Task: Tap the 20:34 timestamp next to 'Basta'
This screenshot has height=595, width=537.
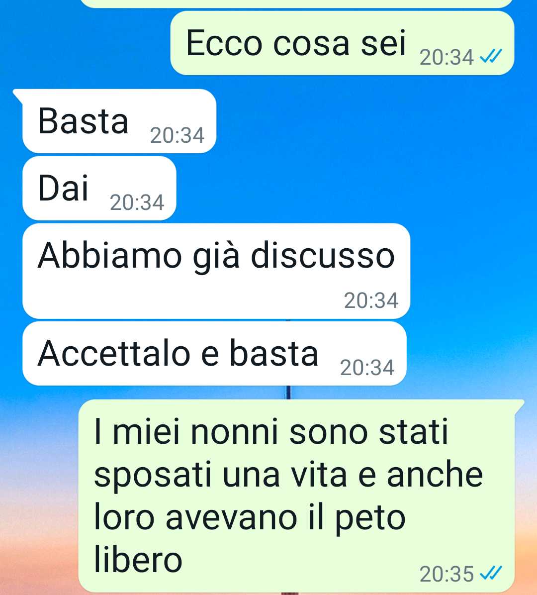Action: 177,135
